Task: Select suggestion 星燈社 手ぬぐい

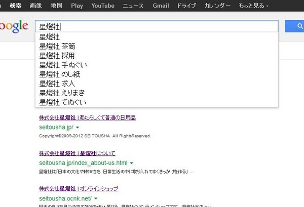Action: (157, 65)
